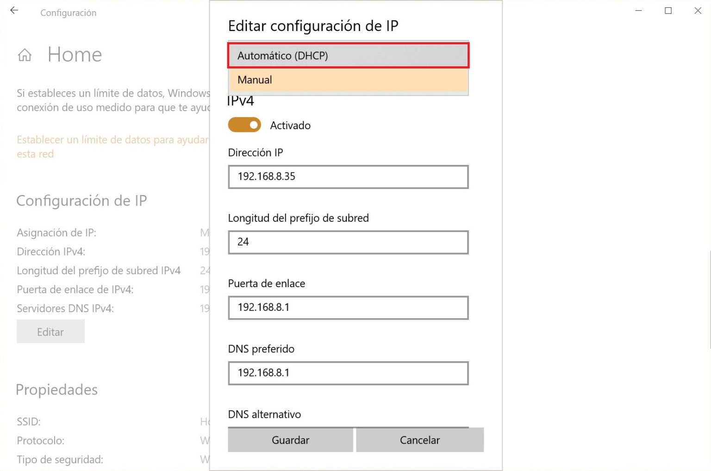Viewport: 711px width, 471px height.
Task: Navigate to Home in the sidebar
Action: coord(74,55)
